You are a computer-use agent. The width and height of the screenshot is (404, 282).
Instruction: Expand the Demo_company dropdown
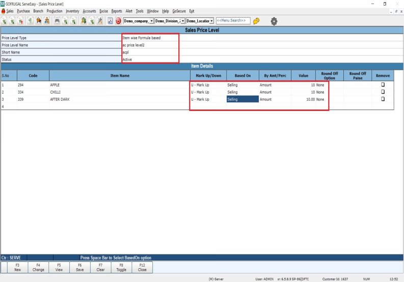(151, 21)
